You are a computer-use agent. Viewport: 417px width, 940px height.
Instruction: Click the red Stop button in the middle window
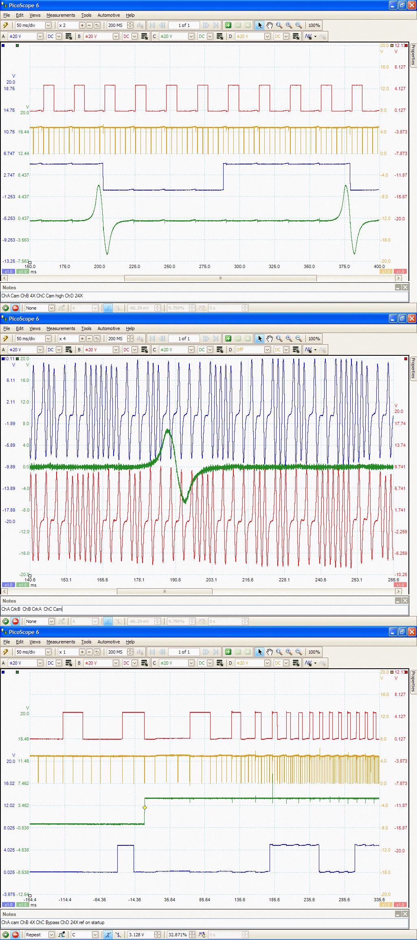[15, 621]
